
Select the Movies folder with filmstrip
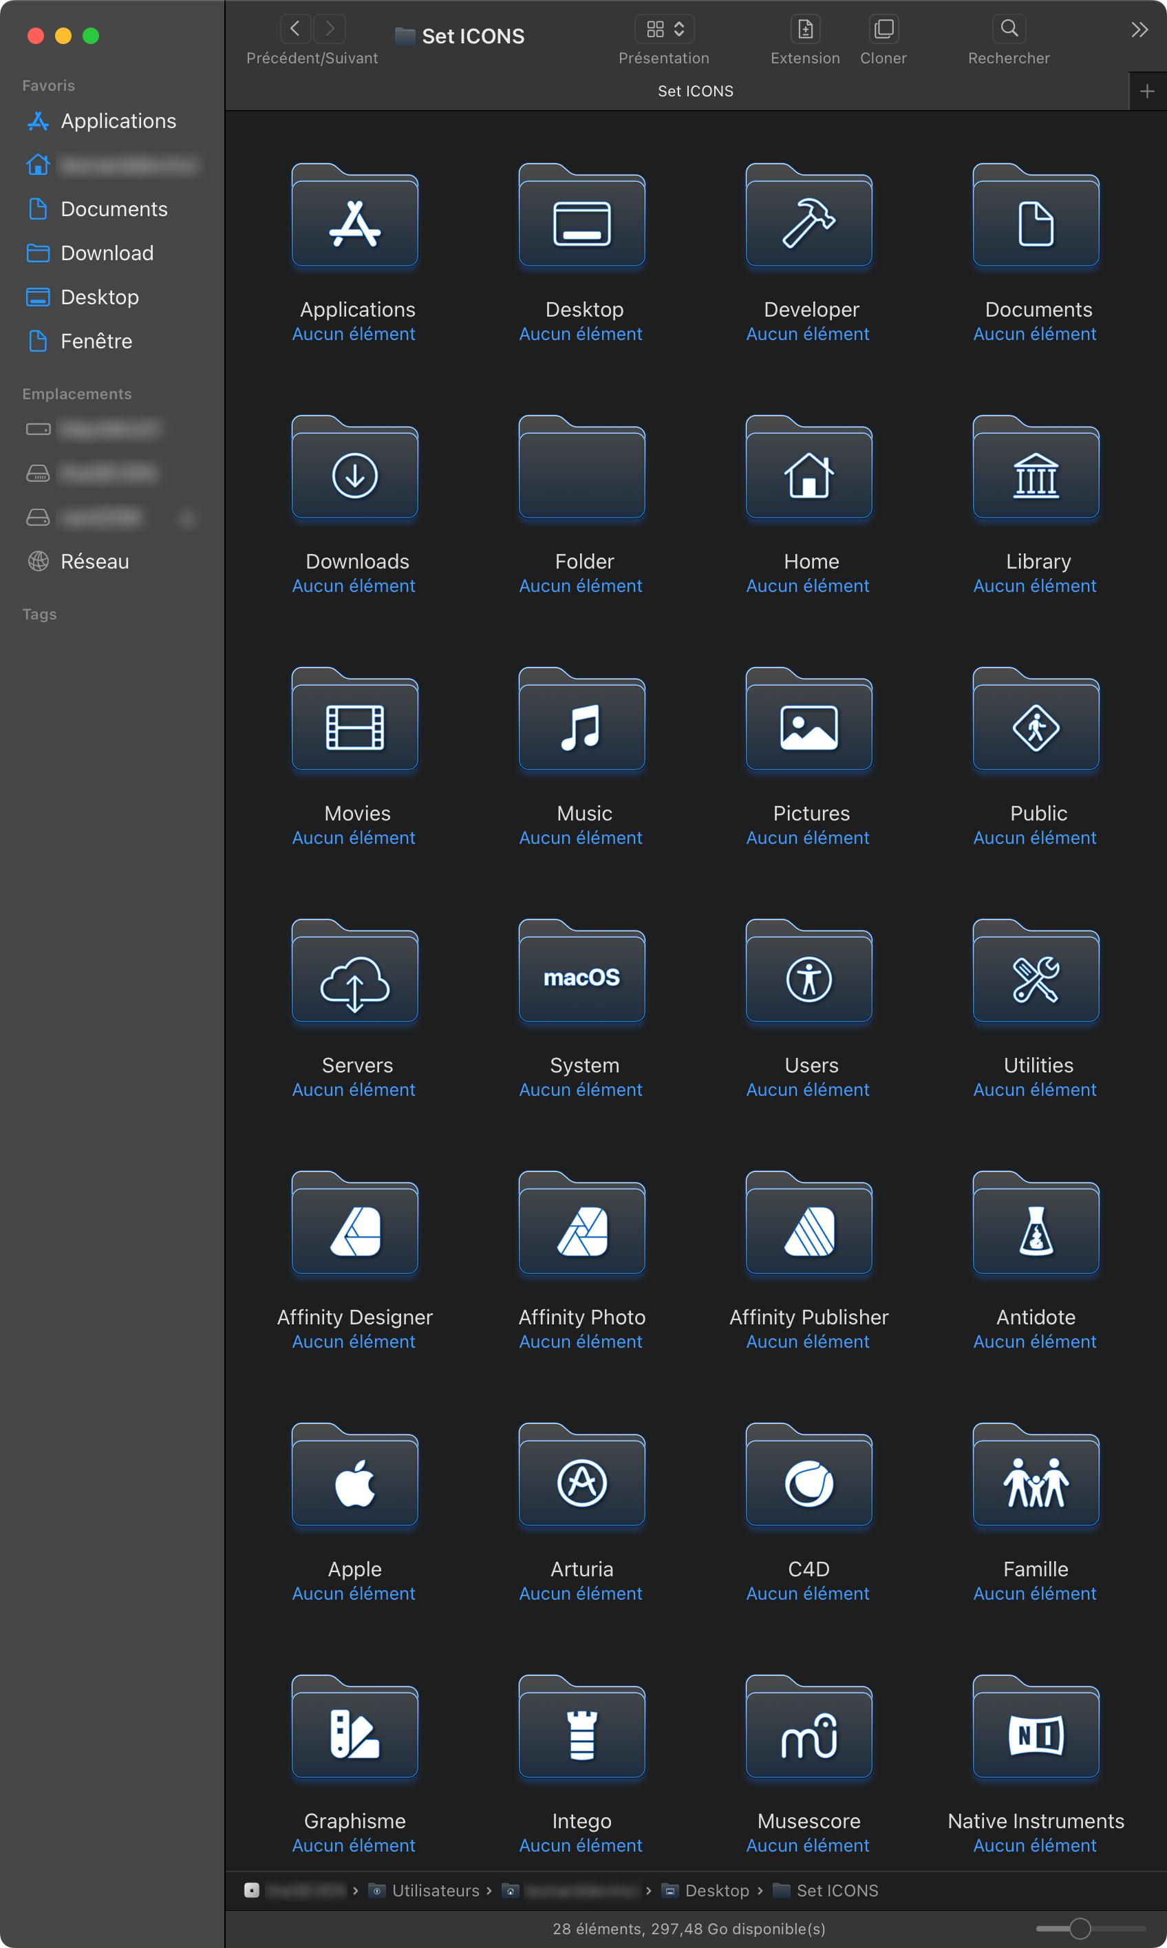tap(354, 719)
